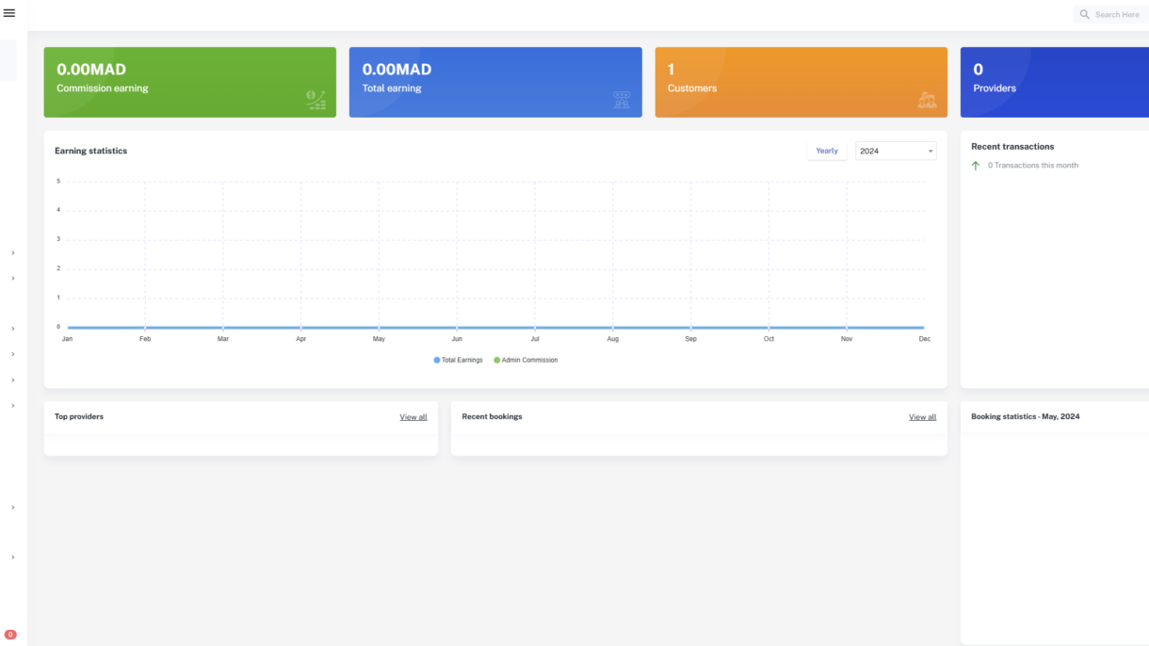This screenshot has height=646, width=1149.
Task: Open the hamburger sidebar menu
Action: click(x=9, y=13)
